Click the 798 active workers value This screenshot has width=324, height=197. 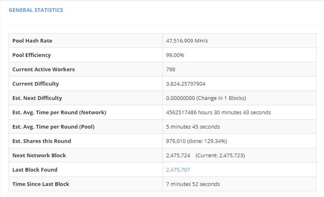(x=171, y=69)
